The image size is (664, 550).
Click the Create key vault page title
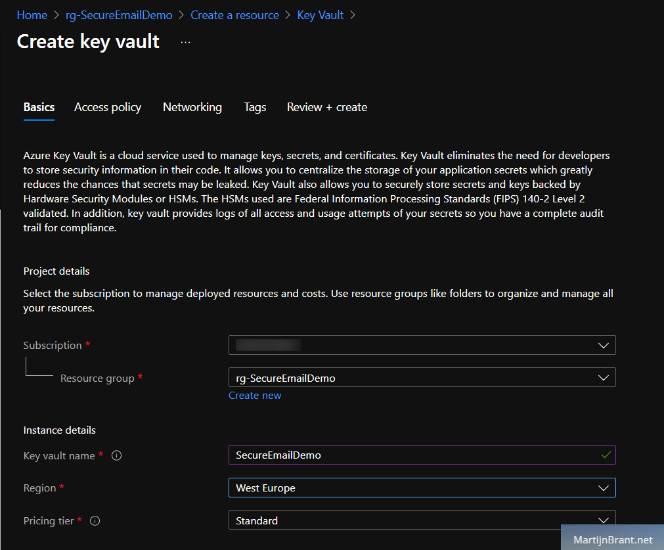pyautogui.click(x=88, y=42)
